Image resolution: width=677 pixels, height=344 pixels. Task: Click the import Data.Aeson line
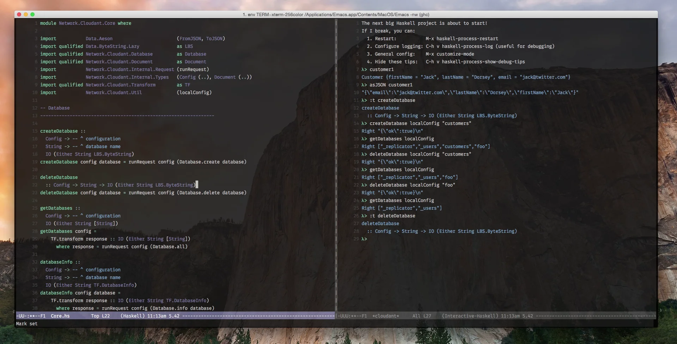click(x=99, y=38)
